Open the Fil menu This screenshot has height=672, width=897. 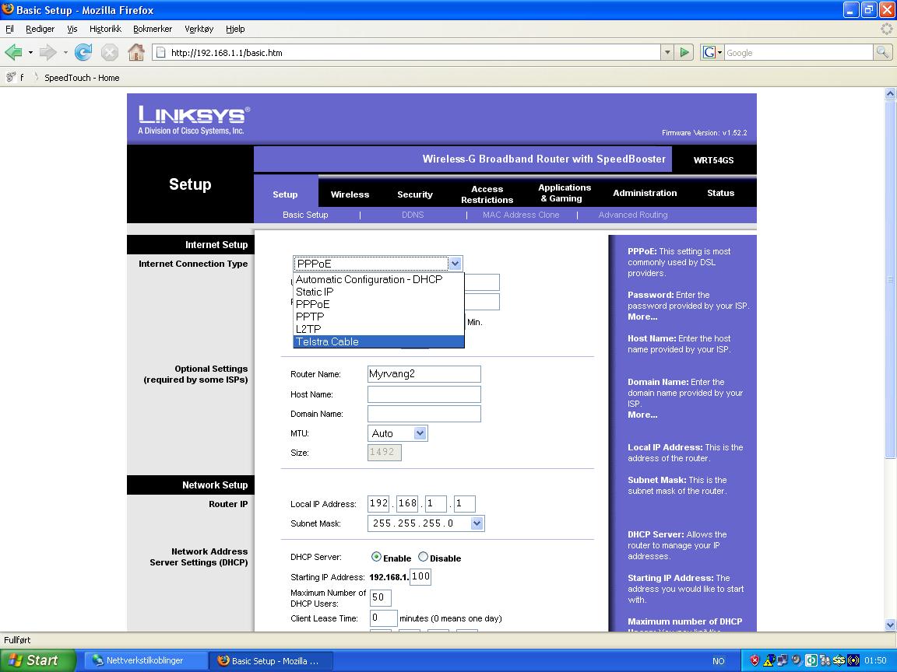coord(9,29)
